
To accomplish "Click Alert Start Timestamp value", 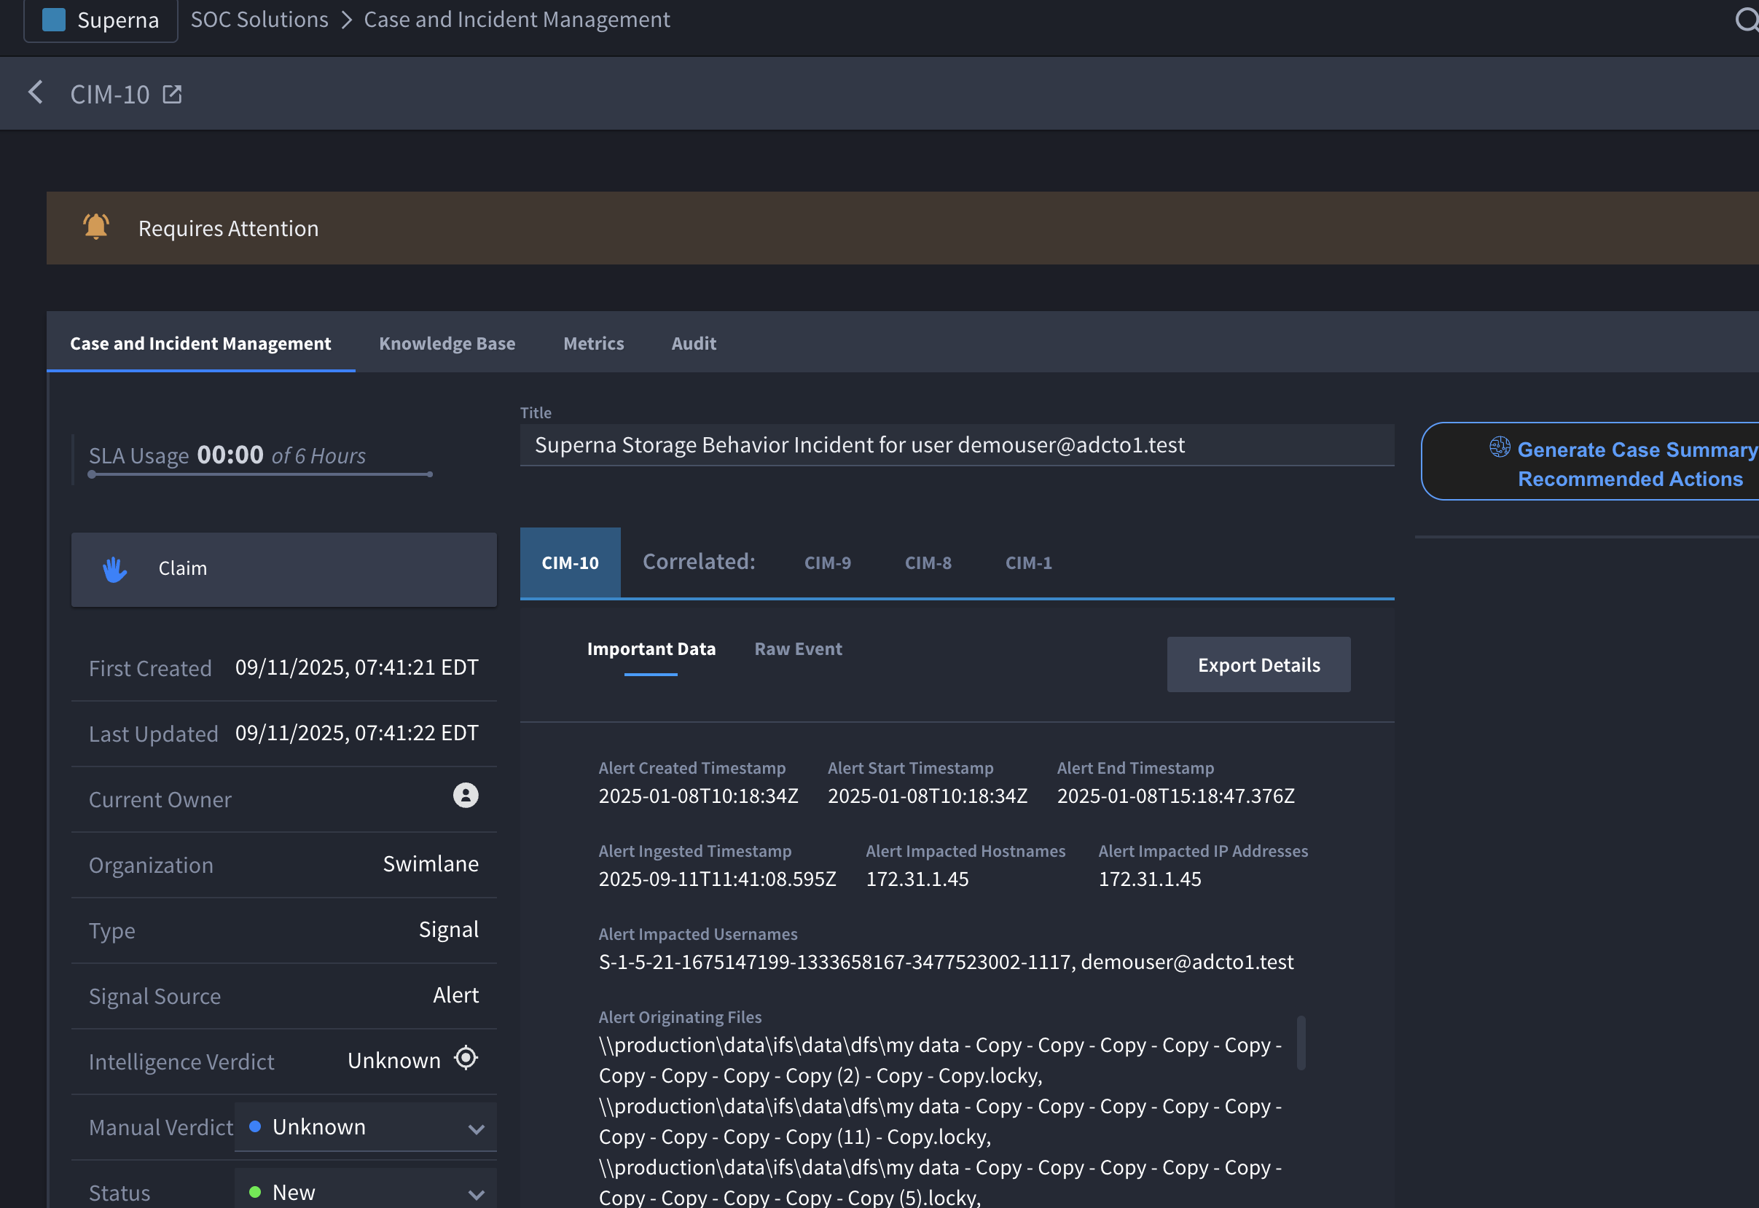I will click(x=927, y=796).
